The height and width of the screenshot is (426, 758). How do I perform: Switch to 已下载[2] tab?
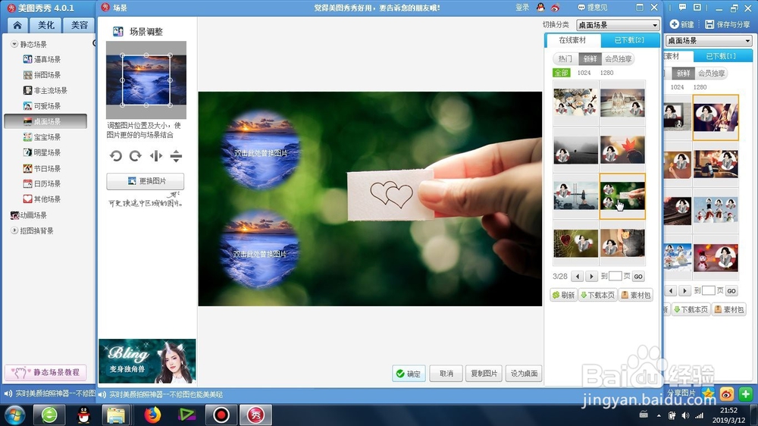click(629, 40)
